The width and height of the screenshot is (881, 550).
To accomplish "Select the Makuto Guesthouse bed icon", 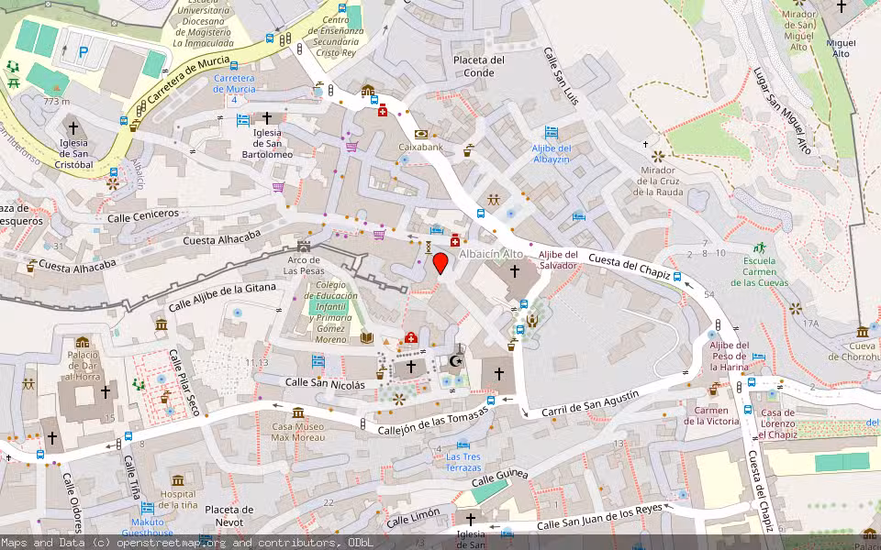I will click(148, 508).
